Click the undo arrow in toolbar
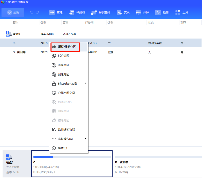 tap(32, 12)
